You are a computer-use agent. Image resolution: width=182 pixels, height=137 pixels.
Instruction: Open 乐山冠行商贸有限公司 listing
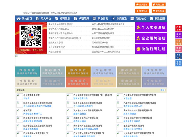(134, 126)
